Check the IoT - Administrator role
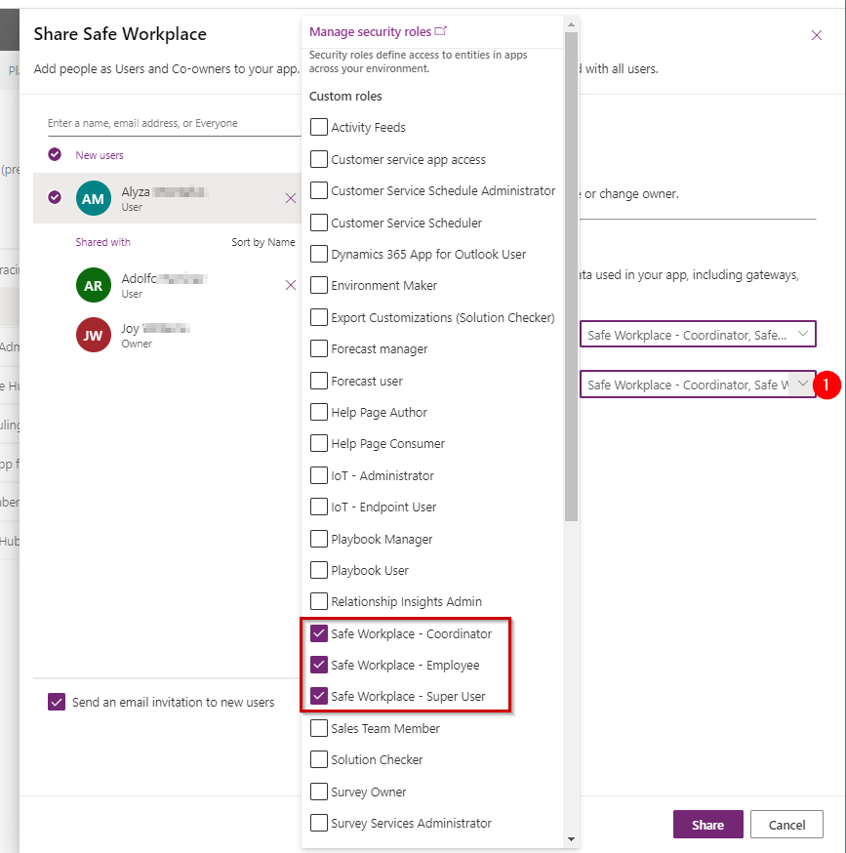Screen dimensions: 846x853 click(319, 475)
